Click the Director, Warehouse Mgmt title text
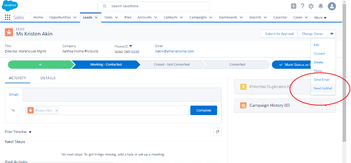The height and width of the screenshot is (163, 351). point(25,51)
